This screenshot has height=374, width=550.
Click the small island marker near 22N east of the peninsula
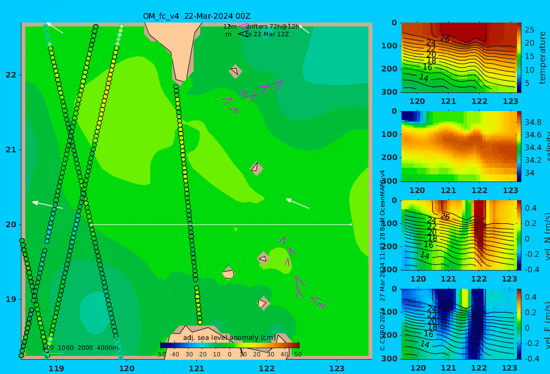235,71
